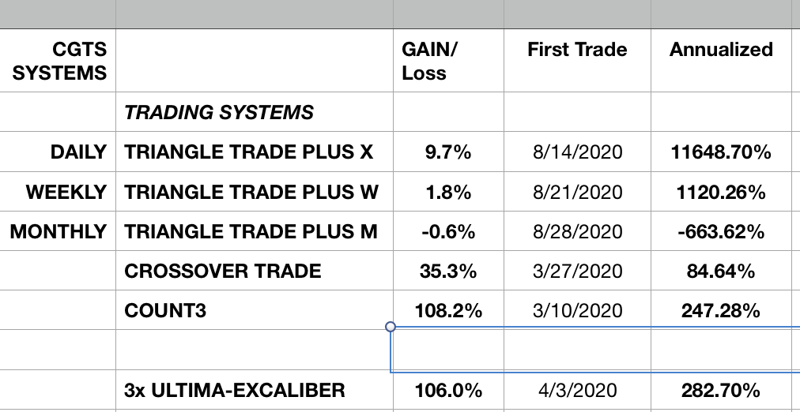Click the First Trade header cell
The width and height of the screenshot is (800, 412).
[577, 50]
